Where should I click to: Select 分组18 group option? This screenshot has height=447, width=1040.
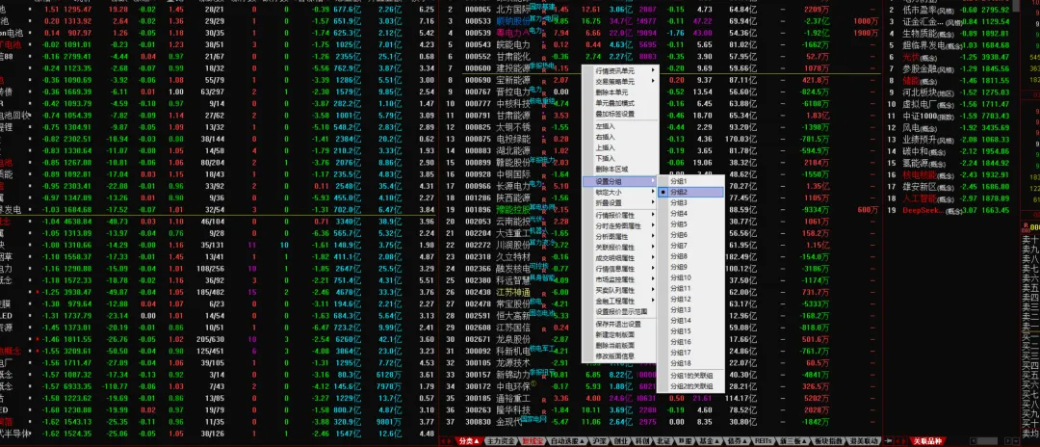689,363
